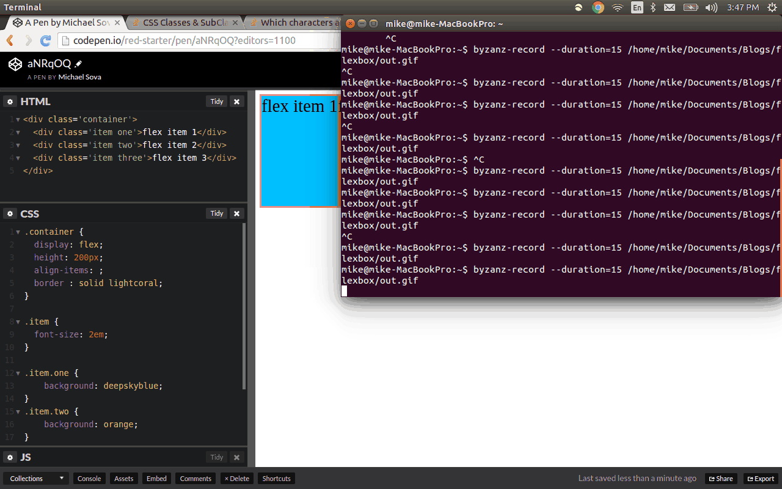
Task: Click the CodePen logo in the pen header
Action: click(15, 64)
